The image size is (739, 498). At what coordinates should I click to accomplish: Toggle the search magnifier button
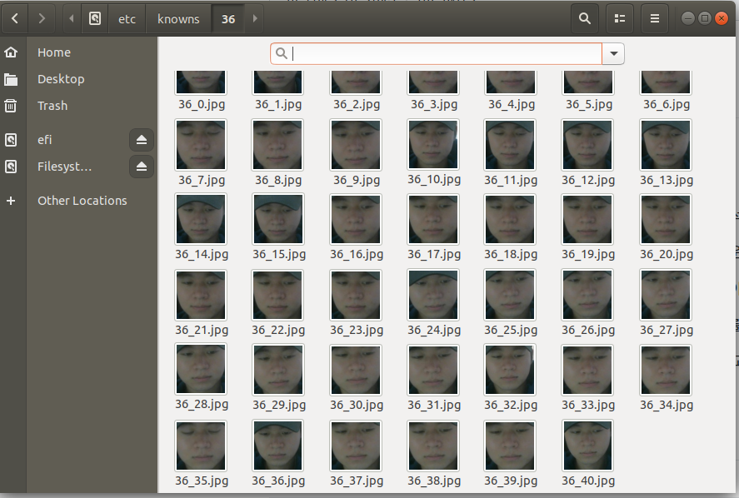[585, 19]
